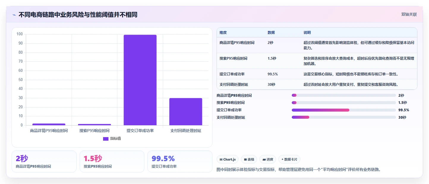This screenshot has height=184, width=429.
Task: Click the icon in the 表格 tag
Action: click(x=245, y=160)
